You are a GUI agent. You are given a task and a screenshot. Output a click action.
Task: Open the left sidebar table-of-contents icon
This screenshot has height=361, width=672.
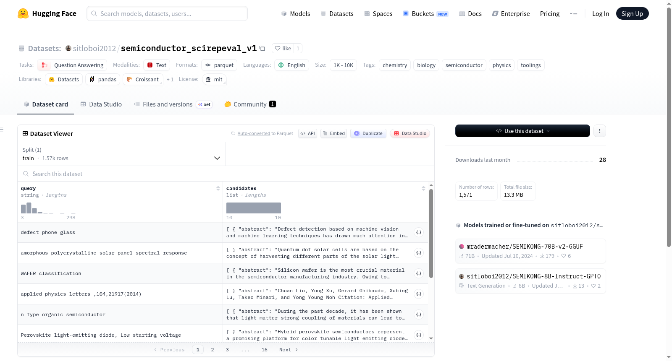(2, 130)
